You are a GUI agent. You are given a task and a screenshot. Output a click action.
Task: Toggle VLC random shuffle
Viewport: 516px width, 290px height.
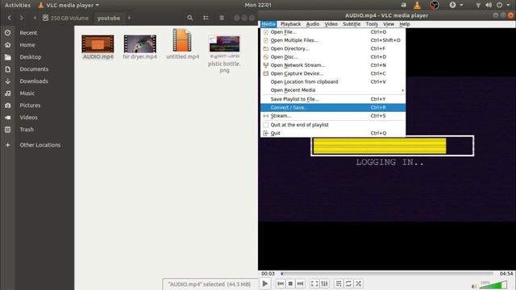pyautogui.click(x=358, y=284)
